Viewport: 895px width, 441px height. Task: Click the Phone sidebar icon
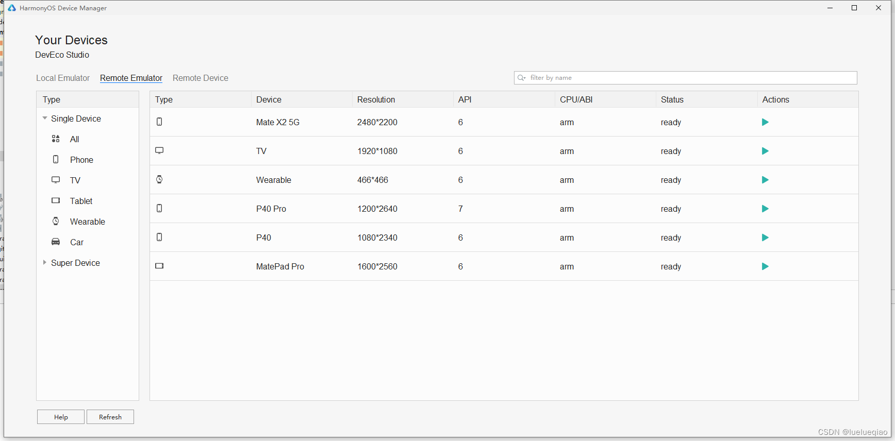[x=56, y=159]
